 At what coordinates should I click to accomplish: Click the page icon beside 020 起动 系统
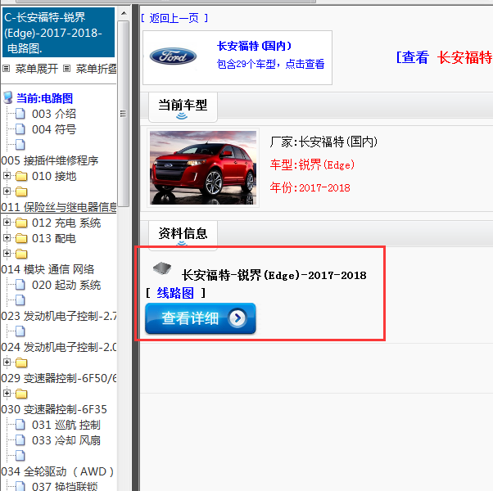(x=20, y=285)
